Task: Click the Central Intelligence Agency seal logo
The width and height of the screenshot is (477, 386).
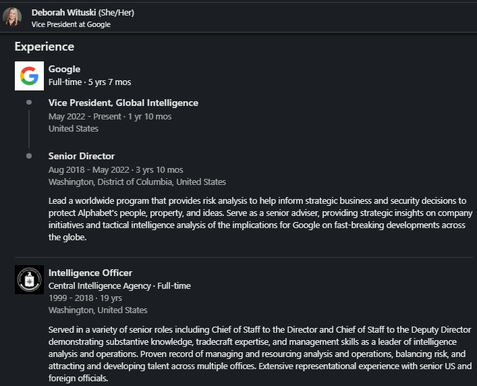Action: pos(29,279)
